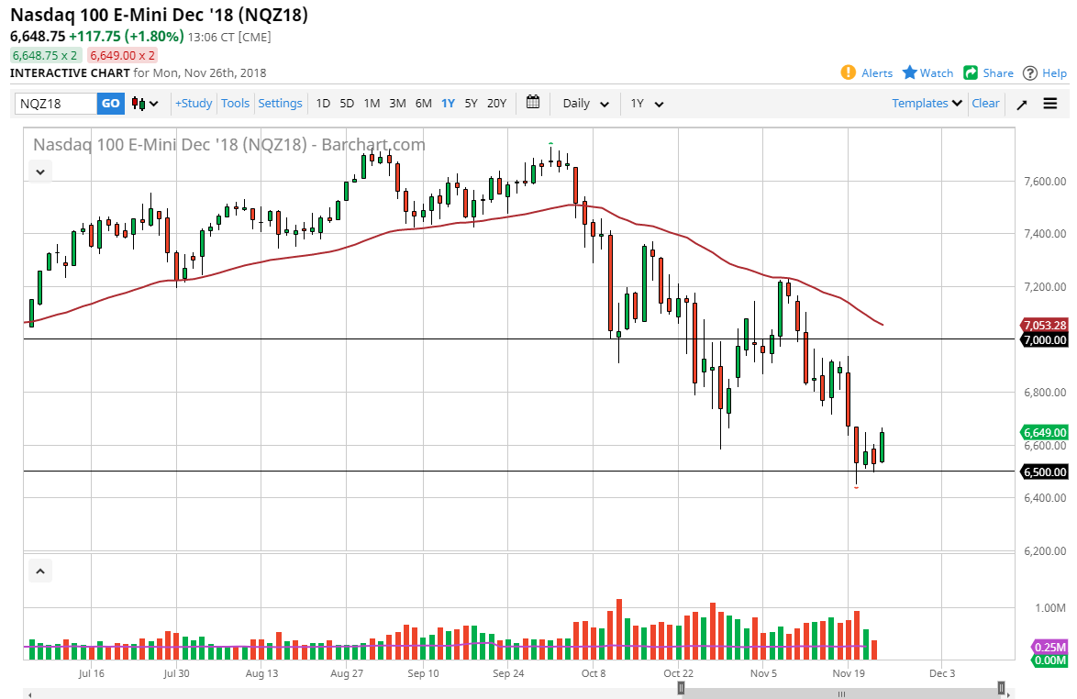The width and height of the screenshot is (1077, 699).
Task: Enable the 1D timeframe view
Action: 323,104
